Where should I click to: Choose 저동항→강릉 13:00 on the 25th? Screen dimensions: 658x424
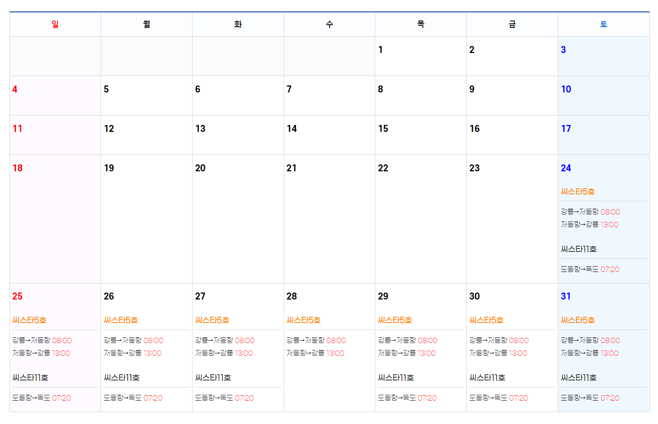(41, 353)
